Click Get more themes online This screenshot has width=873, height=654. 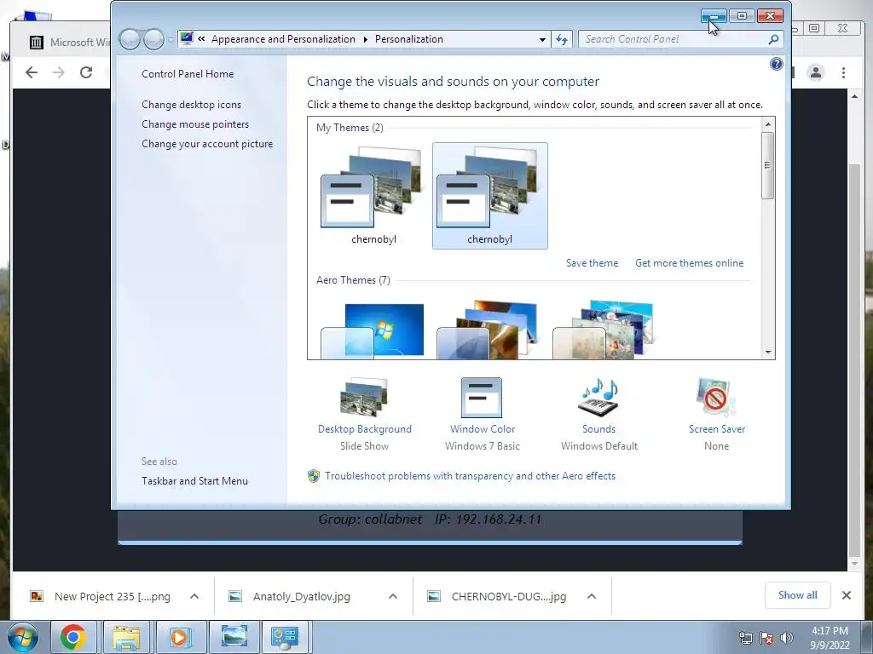689,263
